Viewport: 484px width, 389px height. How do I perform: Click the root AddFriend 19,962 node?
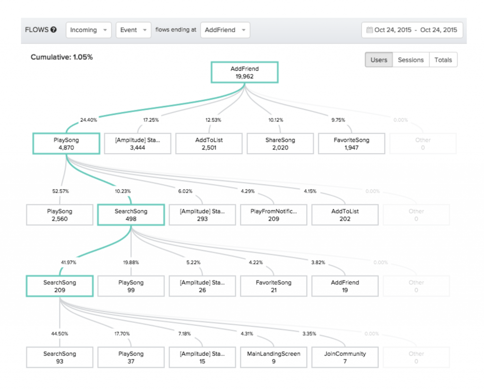pyautogui.click(x=244, y=72)
